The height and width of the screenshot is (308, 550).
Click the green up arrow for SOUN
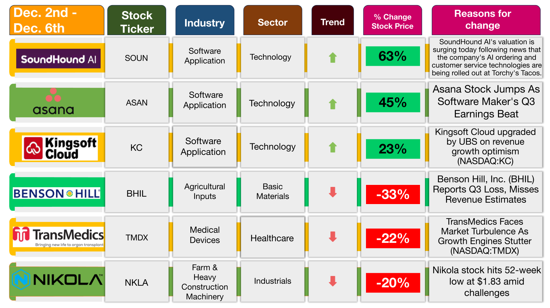tap(333, 58)
